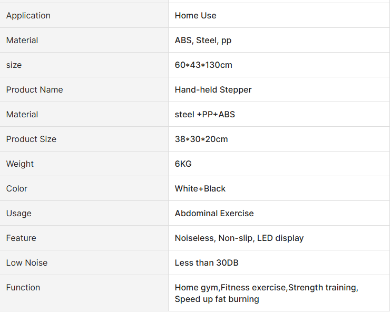Image resolution: width=391 pixels, height=313 pixels.
Task: Select the 6KG weight value
Action: coord(183,164)
